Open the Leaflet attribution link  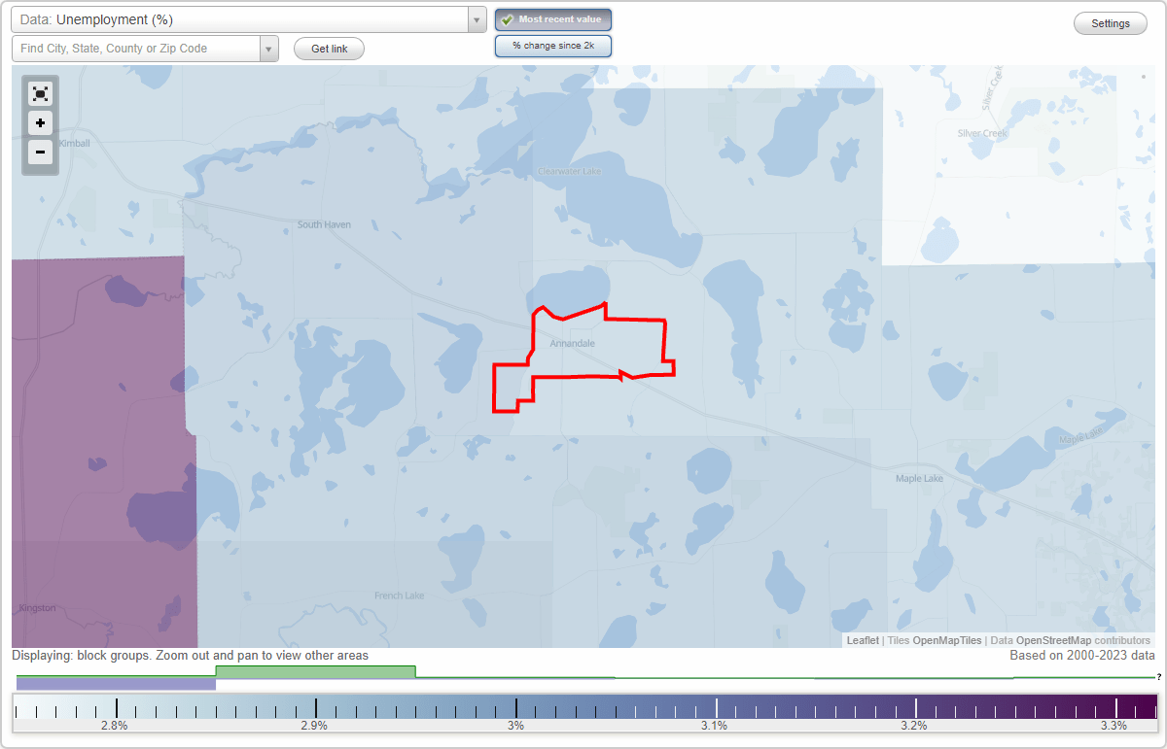click(x=863, y=640)
